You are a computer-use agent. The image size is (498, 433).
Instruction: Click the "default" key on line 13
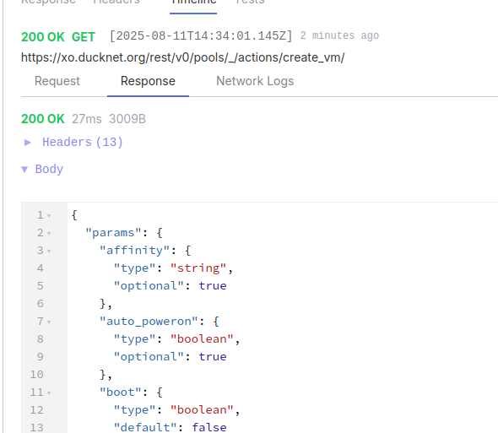(145, 428)
